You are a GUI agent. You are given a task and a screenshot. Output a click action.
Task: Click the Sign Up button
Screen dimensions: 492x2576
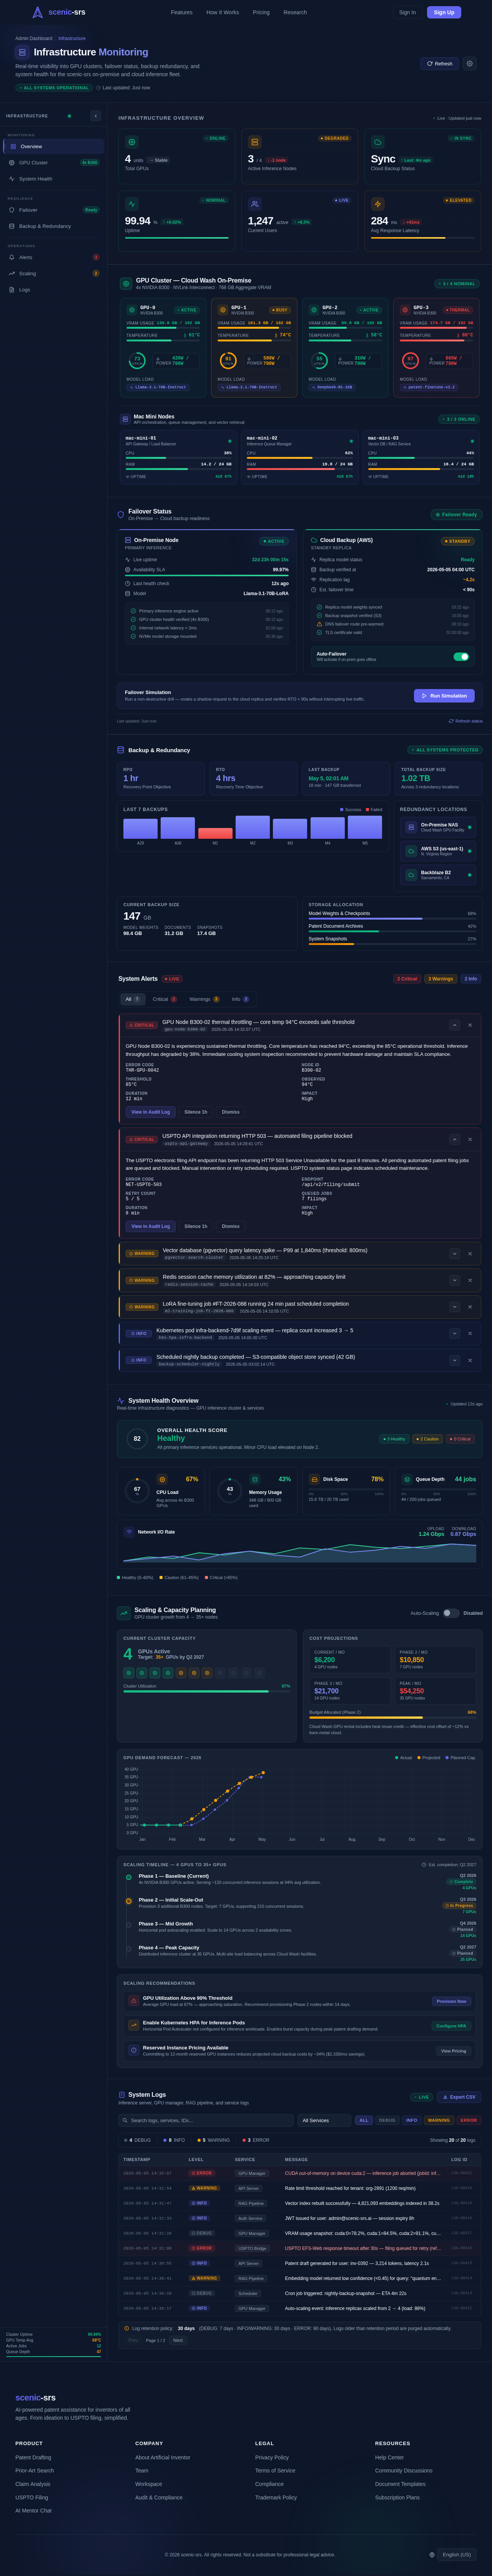click(x=444, y=12)
